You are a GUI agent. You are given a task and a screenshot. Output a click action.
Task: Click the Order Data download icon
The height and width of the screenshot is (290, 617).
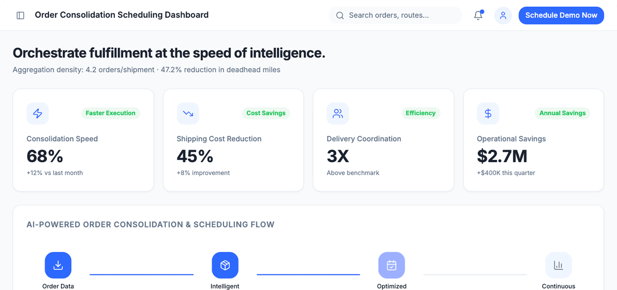(x=58, y=265)
